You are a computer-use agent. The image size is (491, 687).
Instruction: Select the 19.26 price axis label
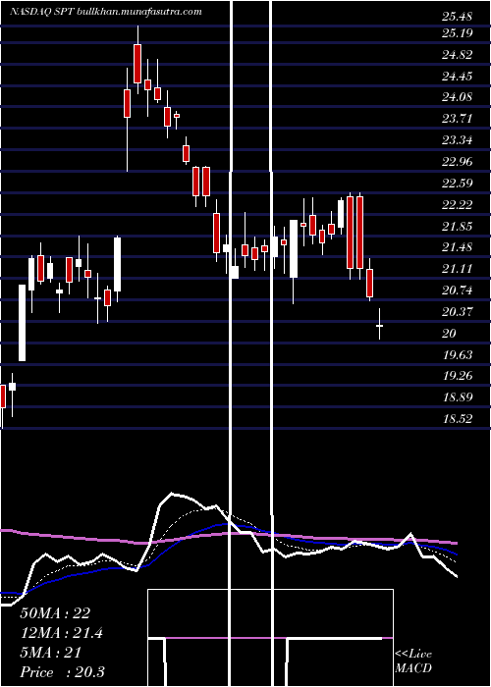point(458,376)
